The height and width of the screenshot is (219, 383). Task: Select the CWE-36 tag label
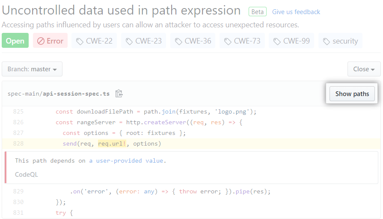pos(198,41)
